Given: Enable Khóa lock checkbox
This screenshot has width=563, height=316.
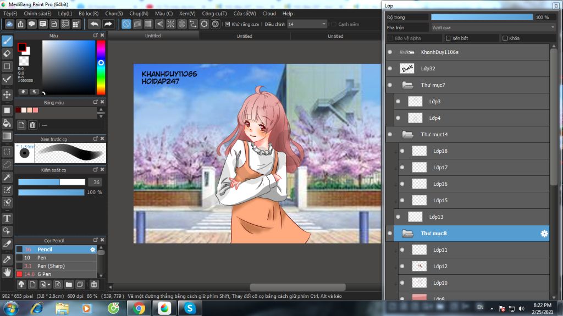Looking at the screenshot, I should (x=505, y=38).
